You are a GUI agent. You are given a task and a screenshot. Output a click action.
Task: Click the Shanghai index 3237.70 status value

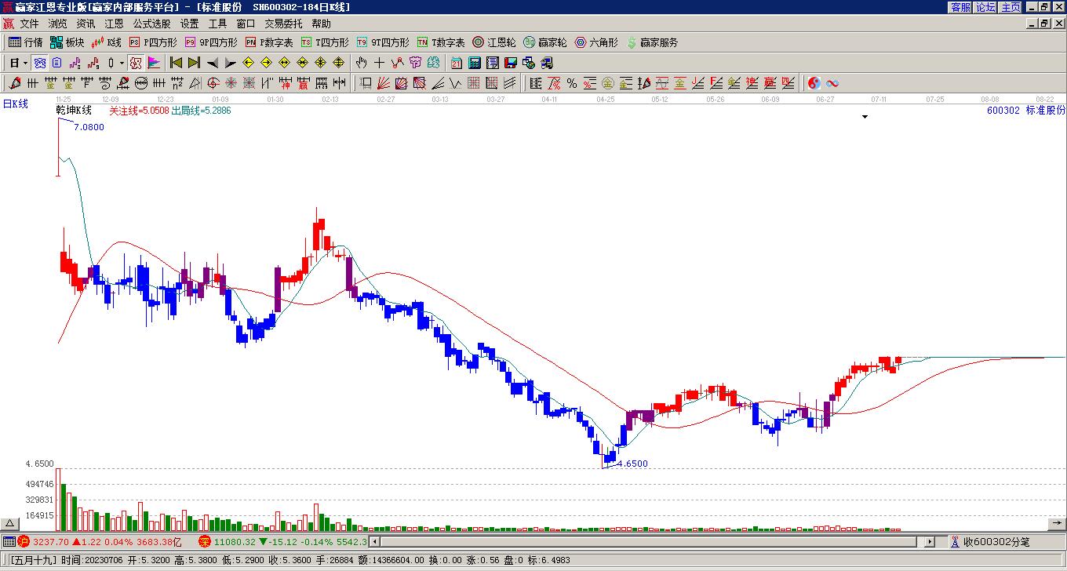coord(51,542)
